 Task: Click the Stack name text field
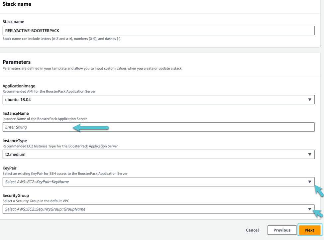[x=158, y=31]
